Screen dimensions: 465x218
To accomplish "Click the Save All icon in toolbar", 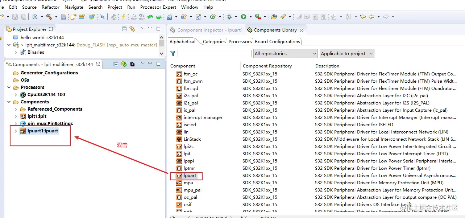I will pos(23,17).
